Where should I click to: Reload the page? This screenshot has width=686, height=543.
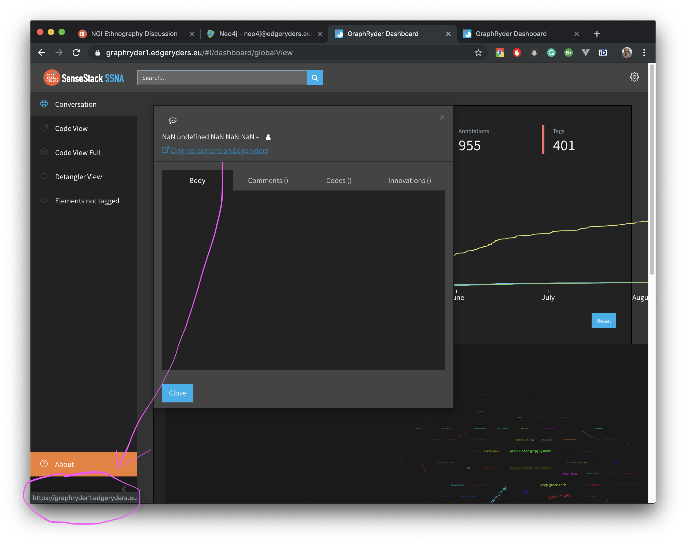(76, 53)
